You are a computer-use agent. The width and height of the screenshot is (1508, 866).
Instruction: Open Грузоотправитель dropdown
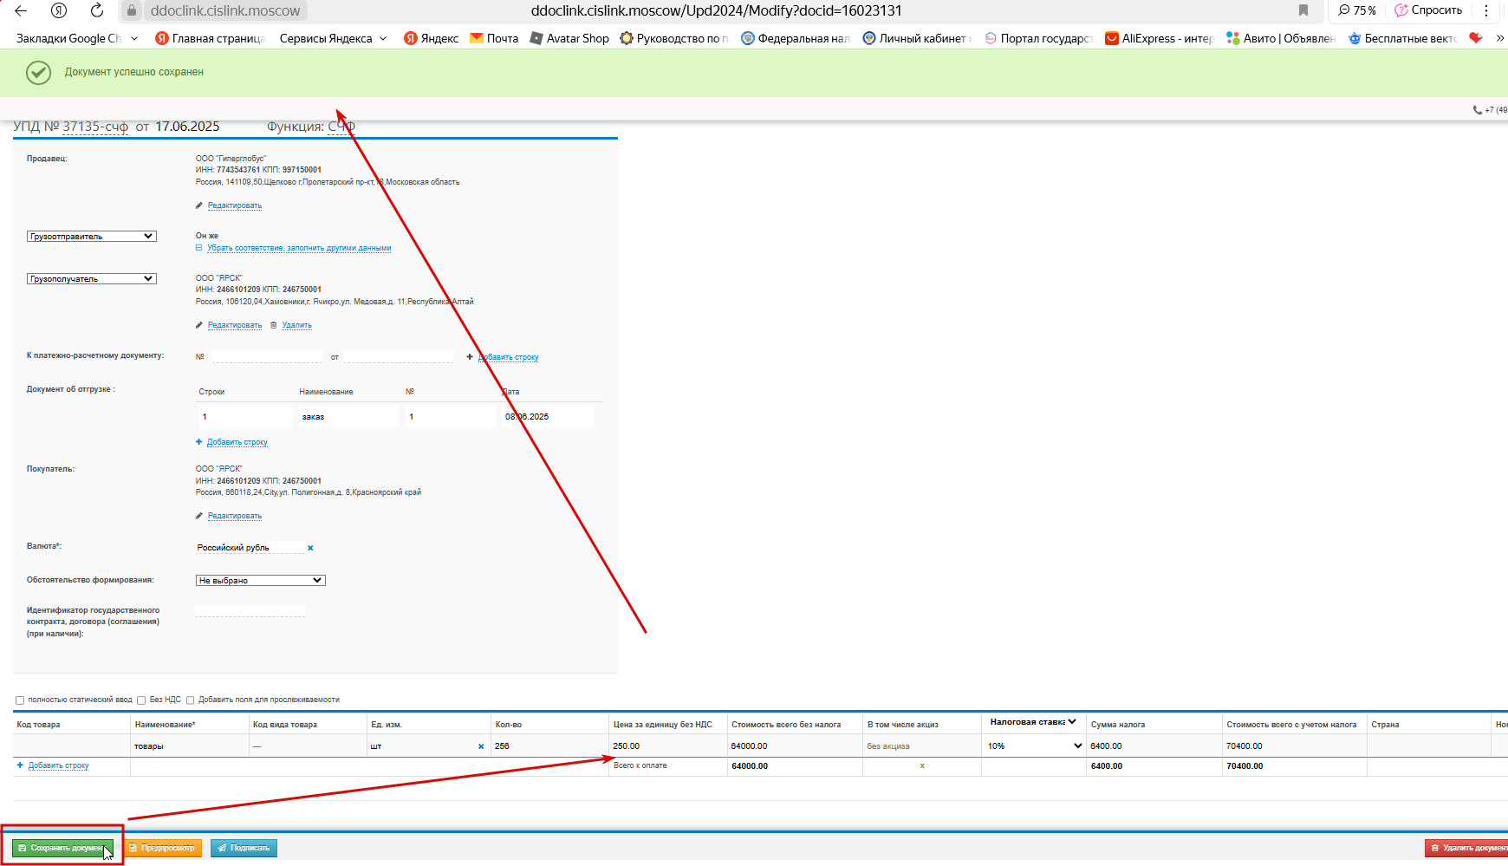91,237
